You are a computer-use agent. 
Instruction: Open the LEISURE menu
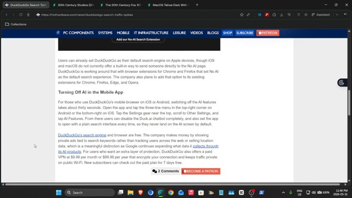tap(179, 33)
